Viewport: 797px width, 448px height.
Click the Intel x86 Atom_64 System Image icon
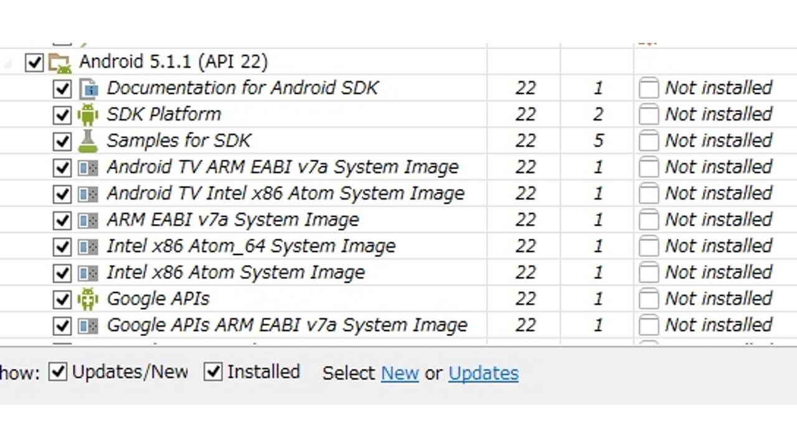coord(89,246)
